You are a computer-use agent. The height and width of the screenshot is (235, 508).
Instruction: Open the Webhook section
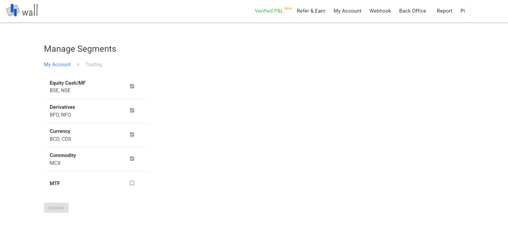coord(380,11)
